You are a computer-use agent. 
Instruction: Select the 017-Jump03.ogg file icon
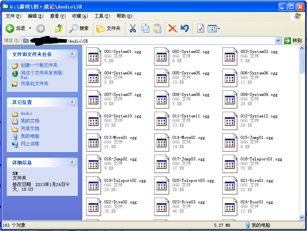click(162, 164)
